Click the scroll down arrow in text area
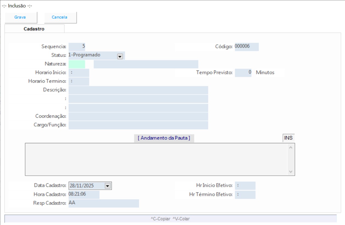Viewport: 345px width, 225px height. [x=291, y=171]
